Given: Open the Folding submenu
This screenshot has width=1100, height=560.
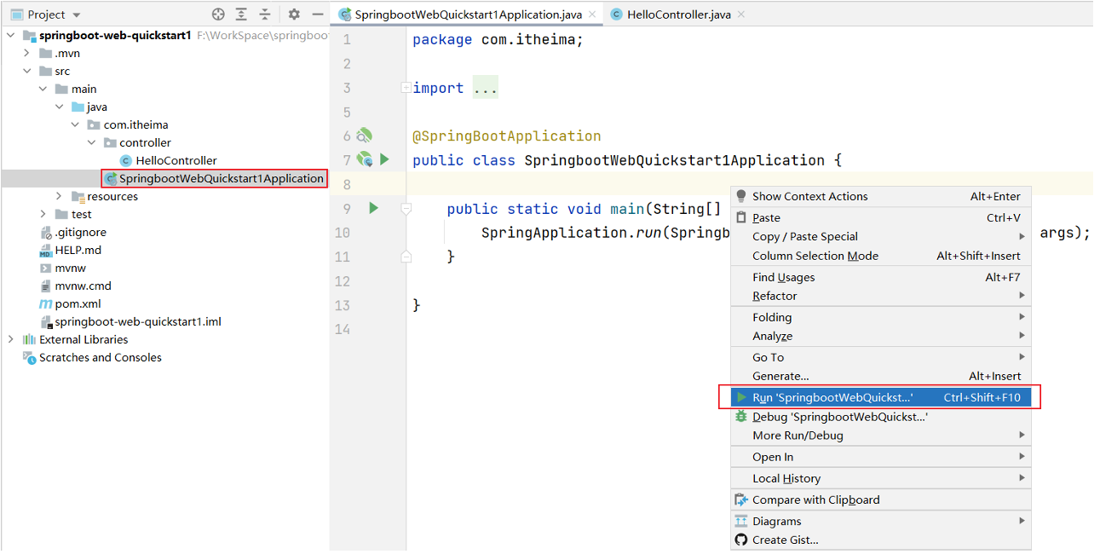Looking at the screenshot, I should point(880,317).
